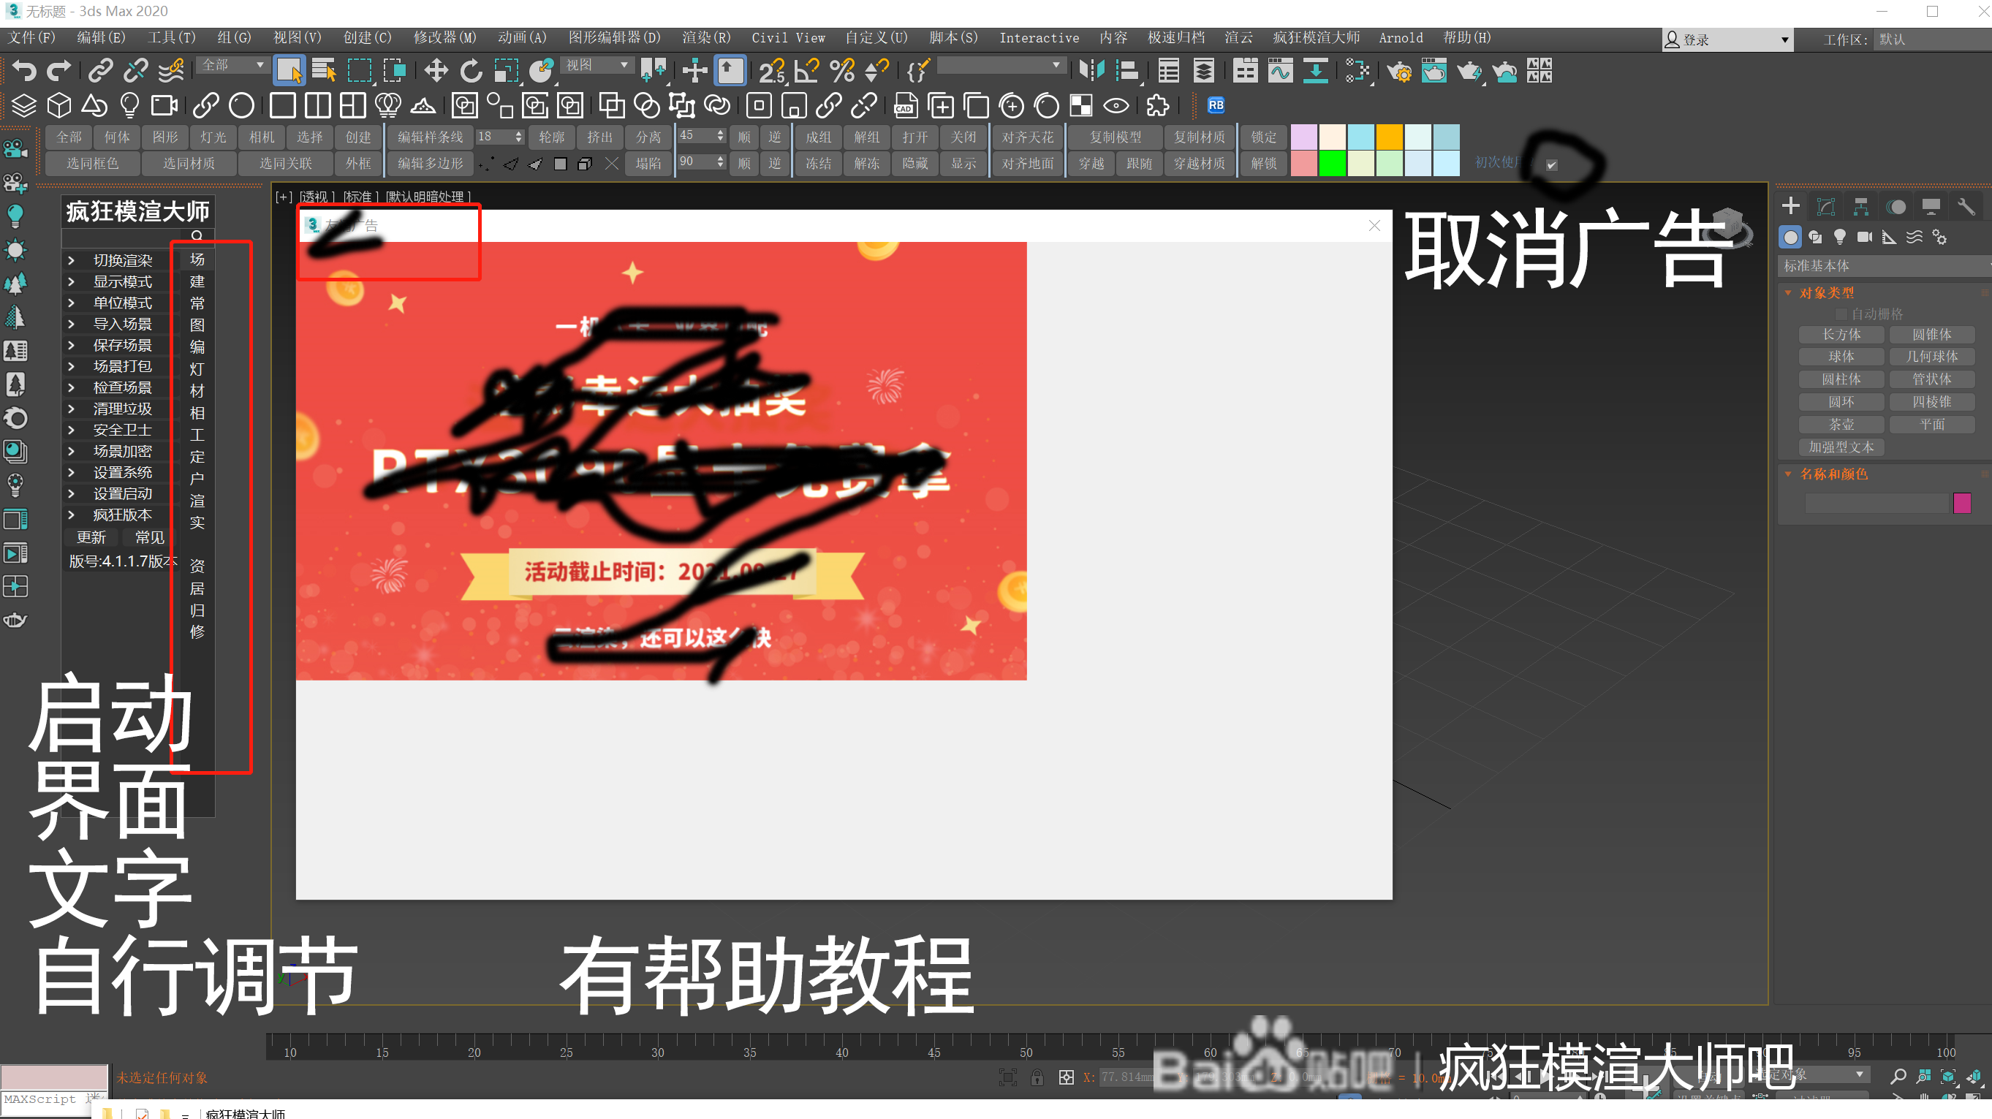Click the selection lock padlock icon
1992x1119 pixels.
pos(1037,1077)
